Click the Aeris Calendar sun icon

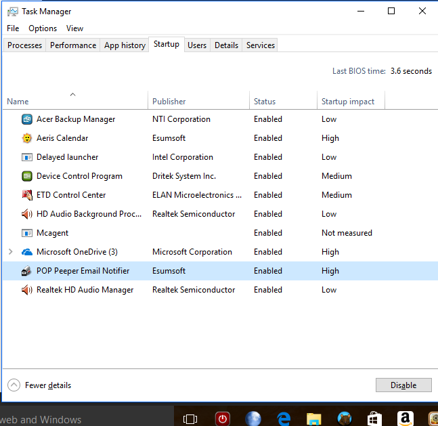point(27,138)
